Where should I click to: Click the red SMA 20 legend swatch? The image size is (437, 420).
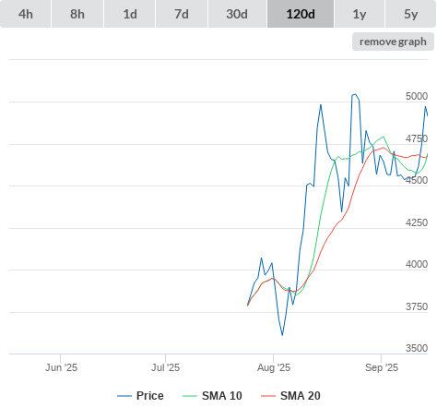pyautogui.click(x=268, y=396)
